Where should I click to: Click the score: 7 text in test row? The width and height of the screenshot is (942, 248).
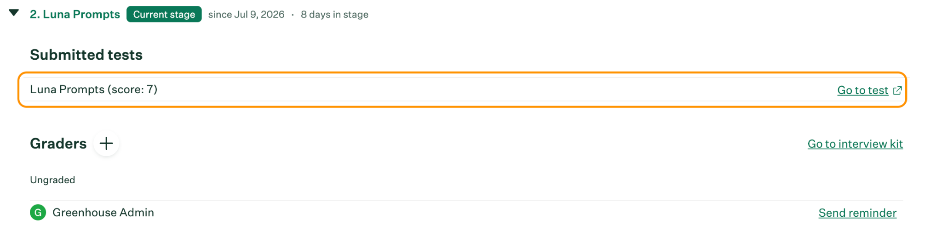coord(132,90)
